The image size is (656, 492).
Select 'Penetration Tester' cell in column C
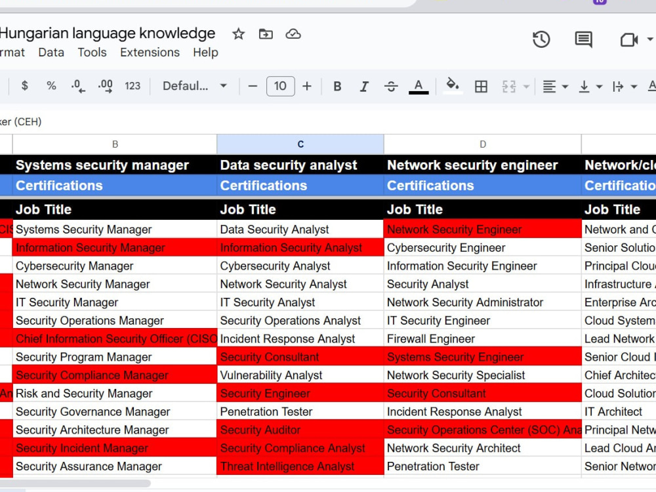[300, 411]
